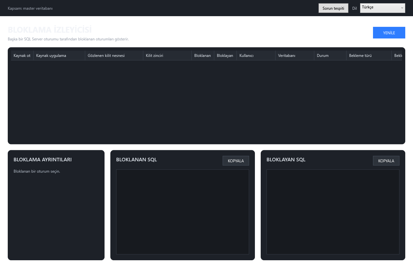Click the blue YENİLE refresh button
Screen dimensions: 413x268
(389, 33)
